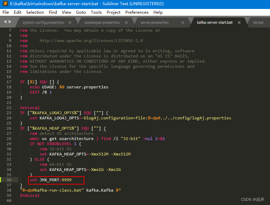
Task: Switch to zookeeper.properties tab
Action: (x=102, y=23)
